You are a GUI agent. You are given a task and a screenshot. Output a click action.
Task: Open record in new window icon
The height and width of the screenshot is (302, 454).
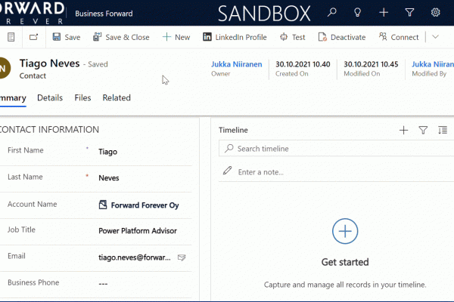coord(33,37)
